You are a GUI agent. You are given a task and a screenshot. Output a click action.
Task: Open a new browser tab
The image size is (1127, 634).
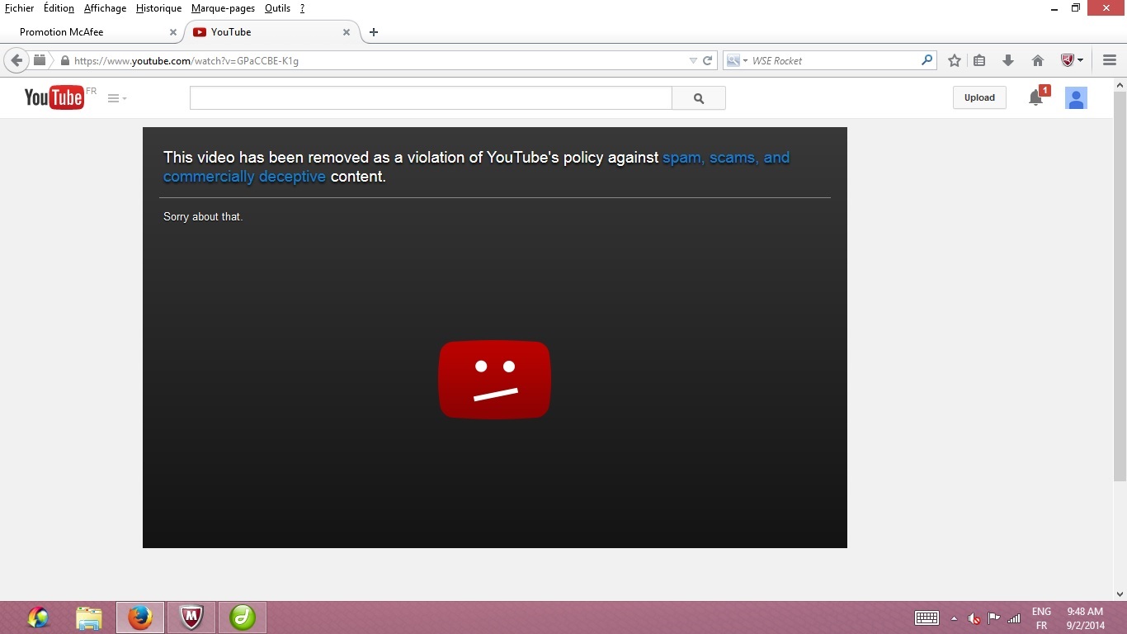374,32
